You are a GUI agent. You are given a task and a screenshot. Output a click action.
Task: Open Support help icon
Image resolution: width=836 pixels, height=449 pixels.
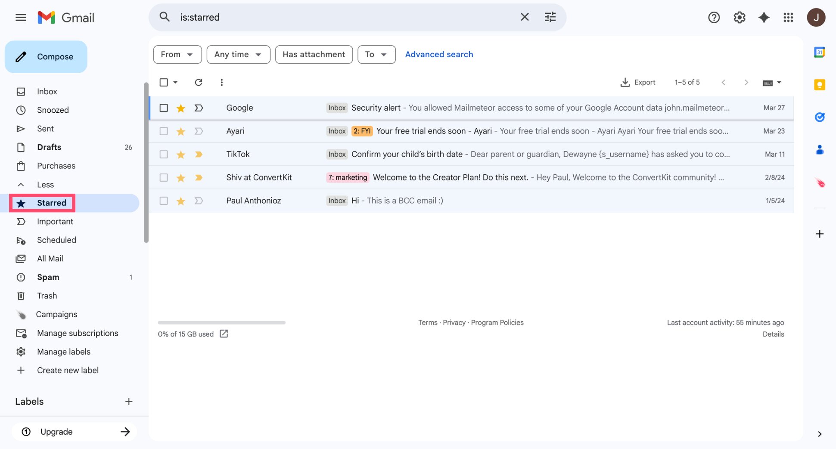coord(714,18)
